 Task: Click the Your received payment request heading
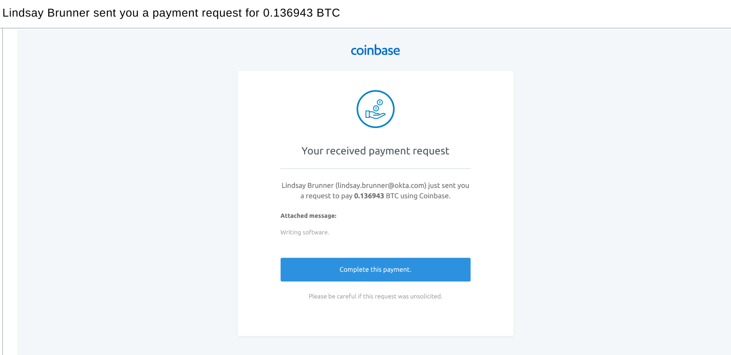375,151
